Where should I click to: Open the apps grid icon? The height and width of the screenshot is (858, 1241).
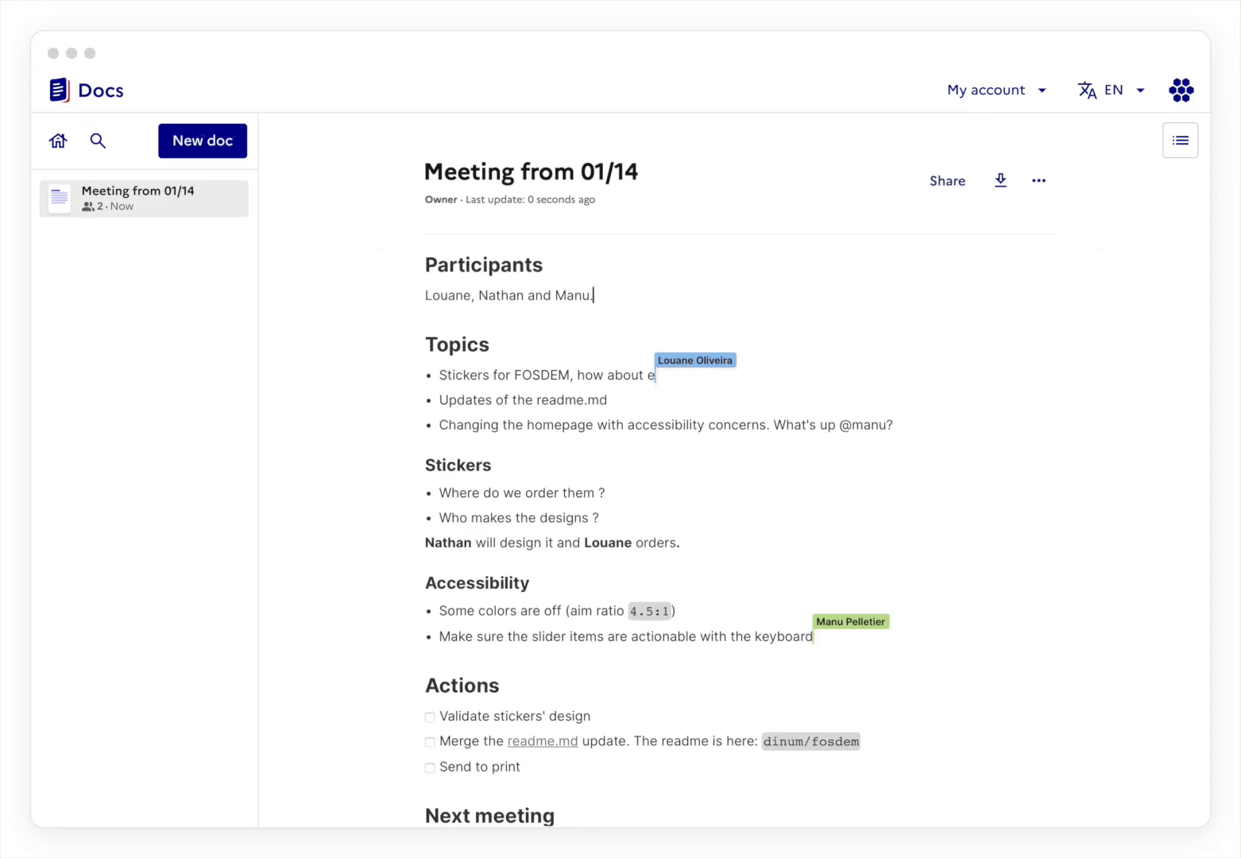pyautogui.click(x=1181, y=90)
